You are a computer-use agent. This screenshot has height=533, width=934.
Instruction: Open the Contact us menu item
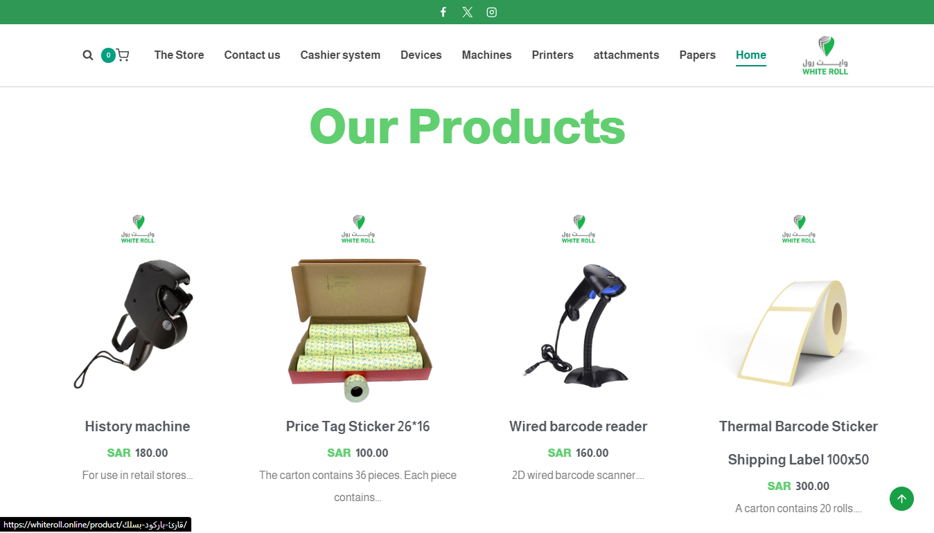pos(252,55)
